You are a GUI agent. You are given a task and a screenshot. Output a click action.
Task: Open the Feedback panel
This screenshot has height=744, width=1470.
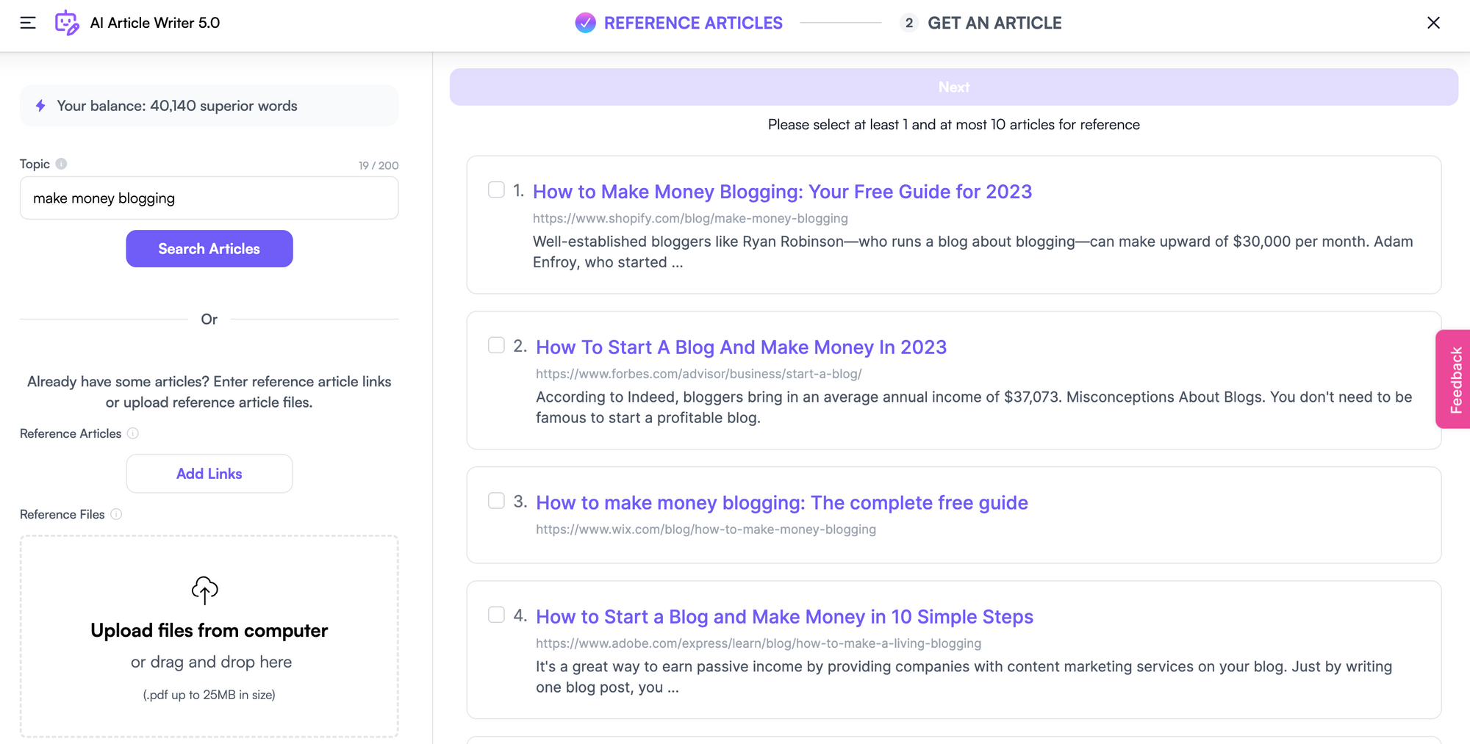pyautogui.click(x=1454, y=379)
